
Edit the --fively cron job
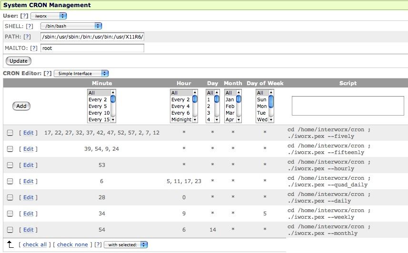tap(29, 133)
